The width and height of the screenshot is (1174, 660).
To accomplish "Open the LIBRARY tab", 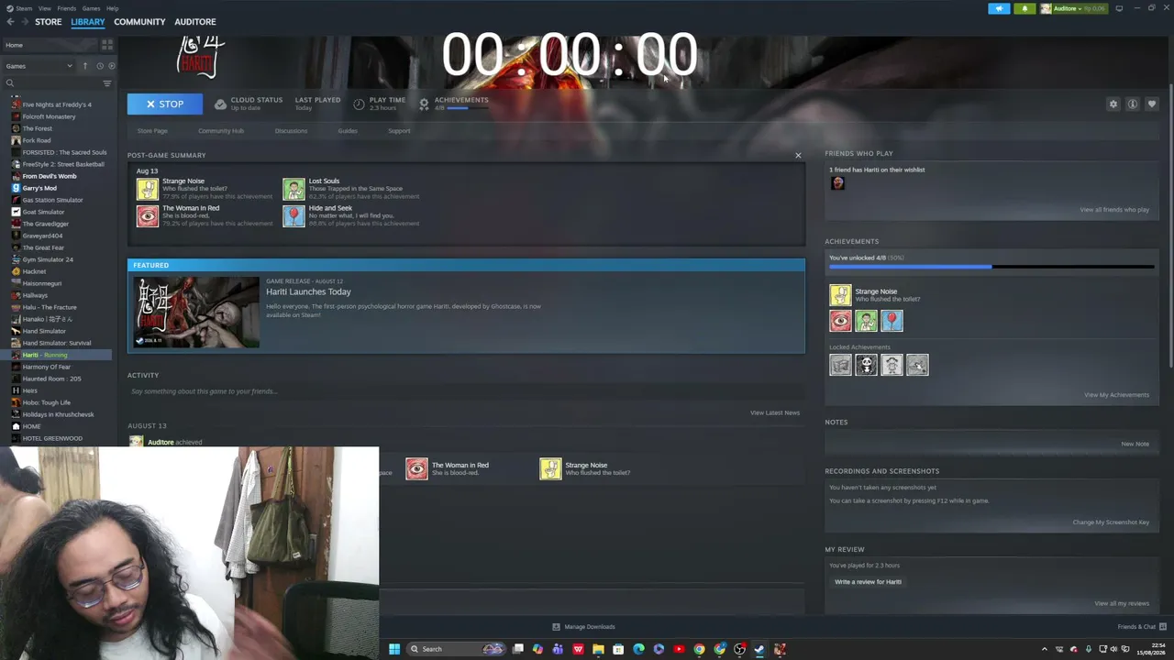I will point(88,22).
